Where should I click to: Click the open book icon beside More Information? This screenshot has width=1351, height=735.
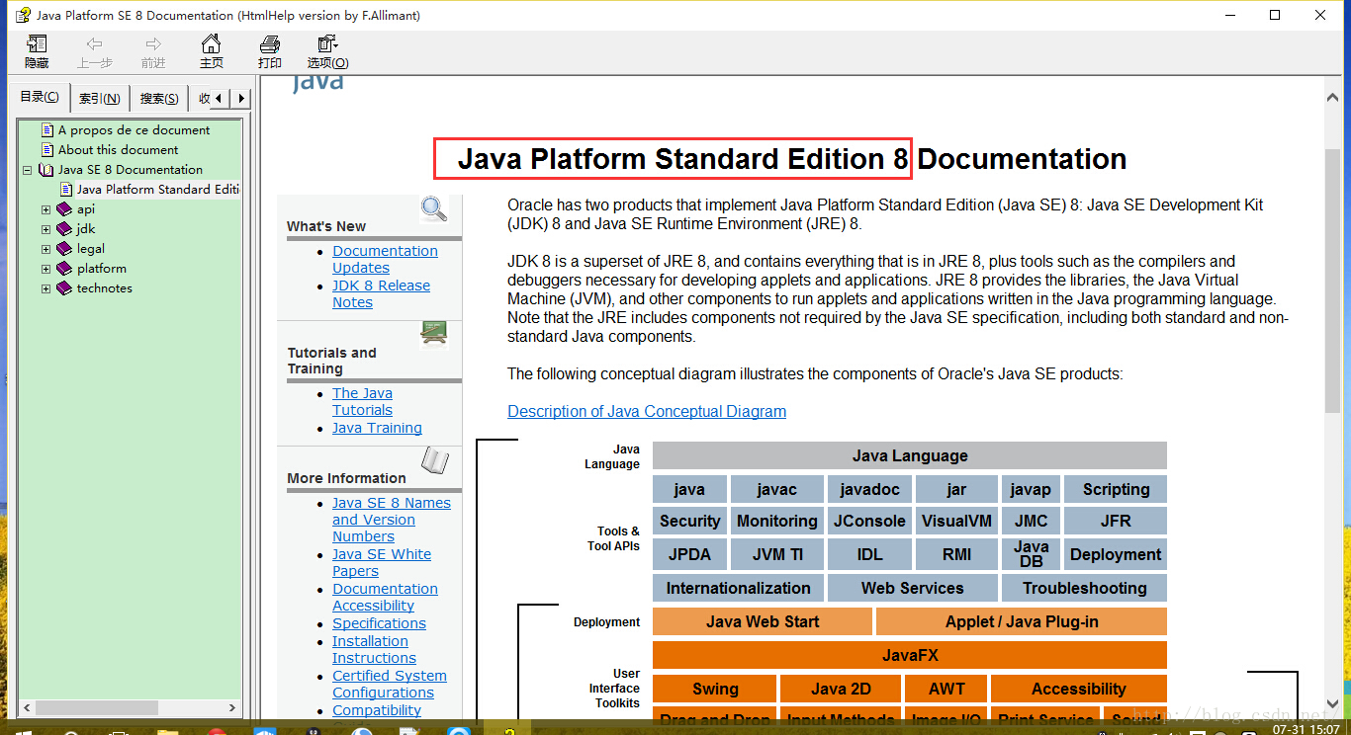pos(434,459)
